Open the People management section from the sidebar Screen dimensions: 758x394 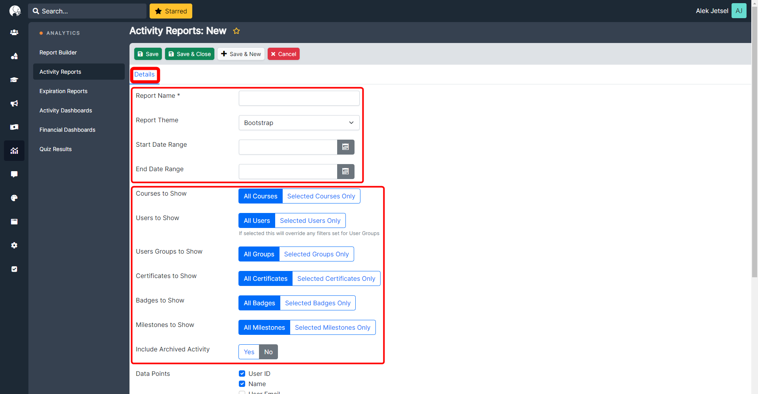coord(14,32)
